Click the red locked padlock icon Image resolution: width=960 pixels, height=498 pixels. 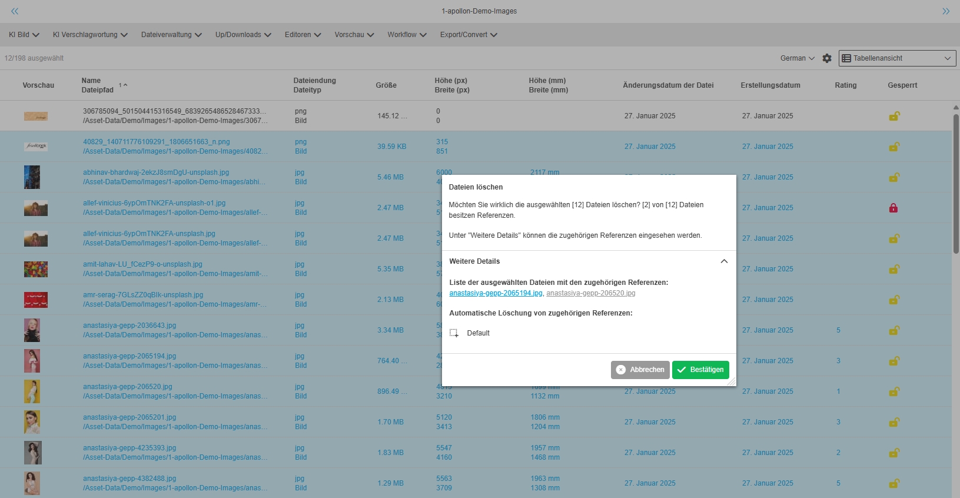coord(893,208)
